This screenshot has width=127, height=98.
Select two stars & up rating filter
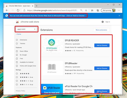click(x=17, y=85)
